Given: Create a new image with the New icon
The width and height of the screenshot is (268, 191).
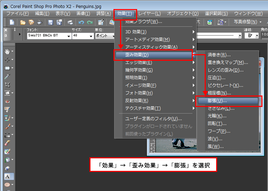Looking at the screenshot, I should tap(12, 22).
